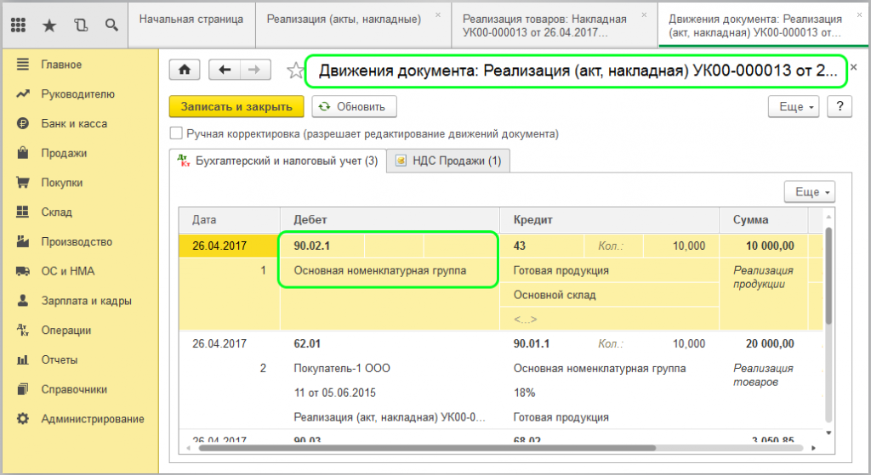The height and width of the screenshot is (475, 871).
Task: Click the Отчеты bar chart icon
Action: [23, 359]
